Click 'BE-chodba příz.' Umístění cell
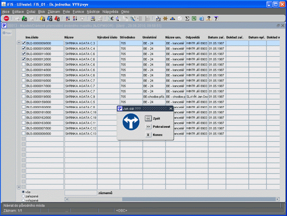The width and height of the screenshot is (287, 216). tap(154, 96)
